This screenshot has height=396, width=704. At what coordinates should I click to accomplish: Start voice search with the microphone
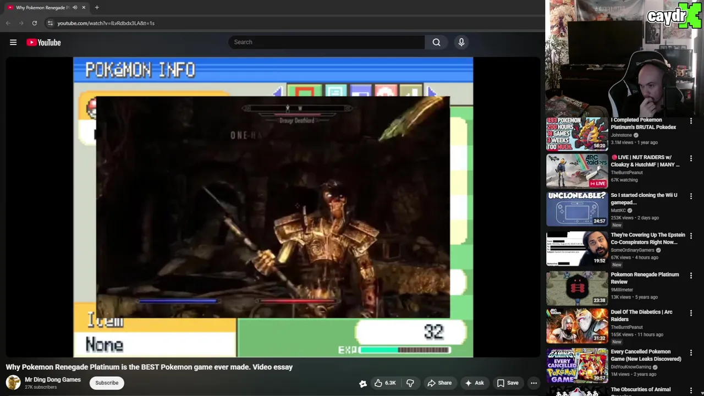click(461, 42)
